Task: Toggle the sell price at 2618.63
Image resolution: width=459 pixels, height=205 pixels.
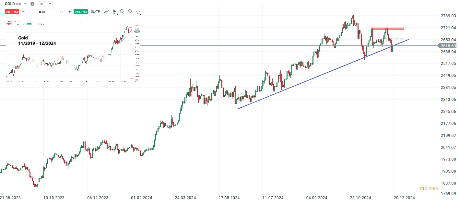Action: (x=12, y=12)
